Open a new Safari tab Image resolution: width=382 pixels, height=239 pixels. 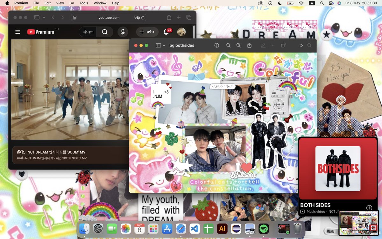point(179,18)
